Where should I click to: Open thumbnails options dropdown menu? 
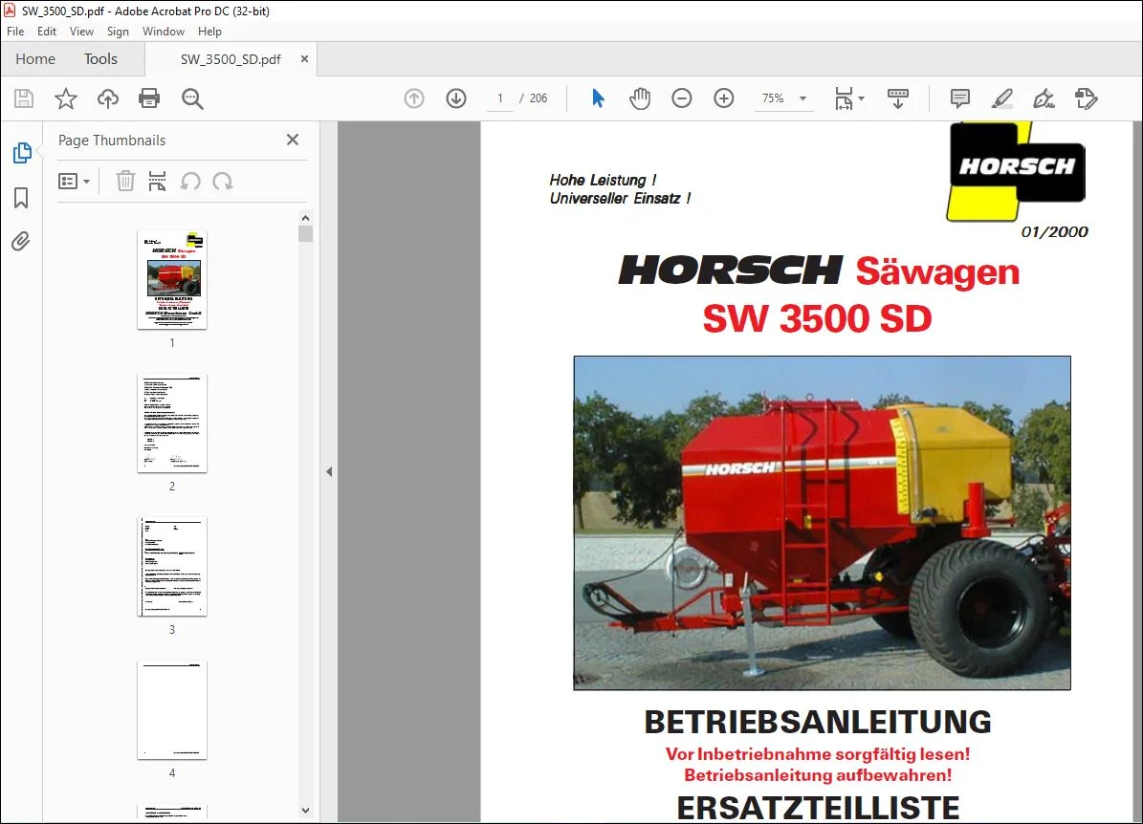pyautogui.click(x=74, y=182)
